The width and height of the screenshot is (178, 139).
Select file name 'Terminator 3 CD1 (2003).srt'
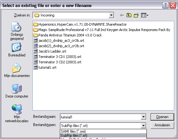coord(60,57)
